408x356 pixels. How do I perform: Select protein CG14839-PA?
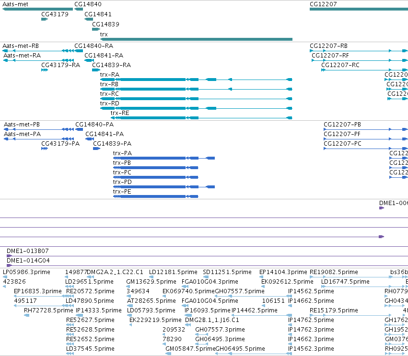coord(96,149)
